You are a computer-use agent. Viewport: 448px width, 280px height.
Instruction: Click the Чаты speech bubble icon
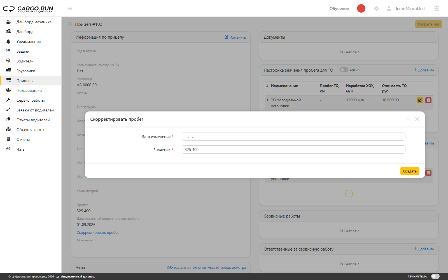coord(8,149)
